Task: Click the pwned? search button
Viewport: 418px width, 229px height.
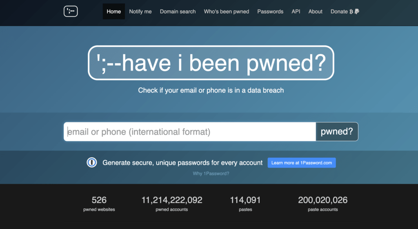Action: (337, 132)
